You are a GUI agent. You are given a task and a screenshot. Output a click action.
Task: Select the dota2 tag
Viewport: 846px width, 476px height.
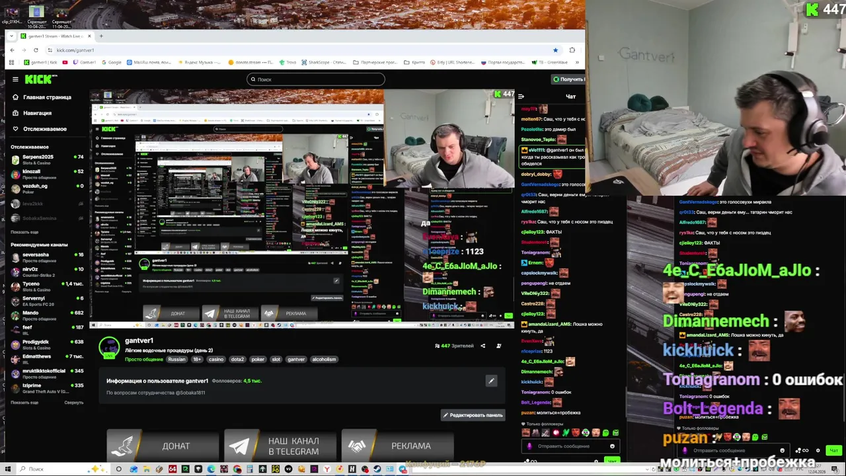(x=237, y=359)
